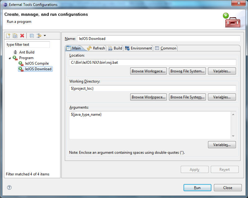Click the 'Run a program' subtitle text
Screen dimensions: 248x198
[x=19, y=22]
